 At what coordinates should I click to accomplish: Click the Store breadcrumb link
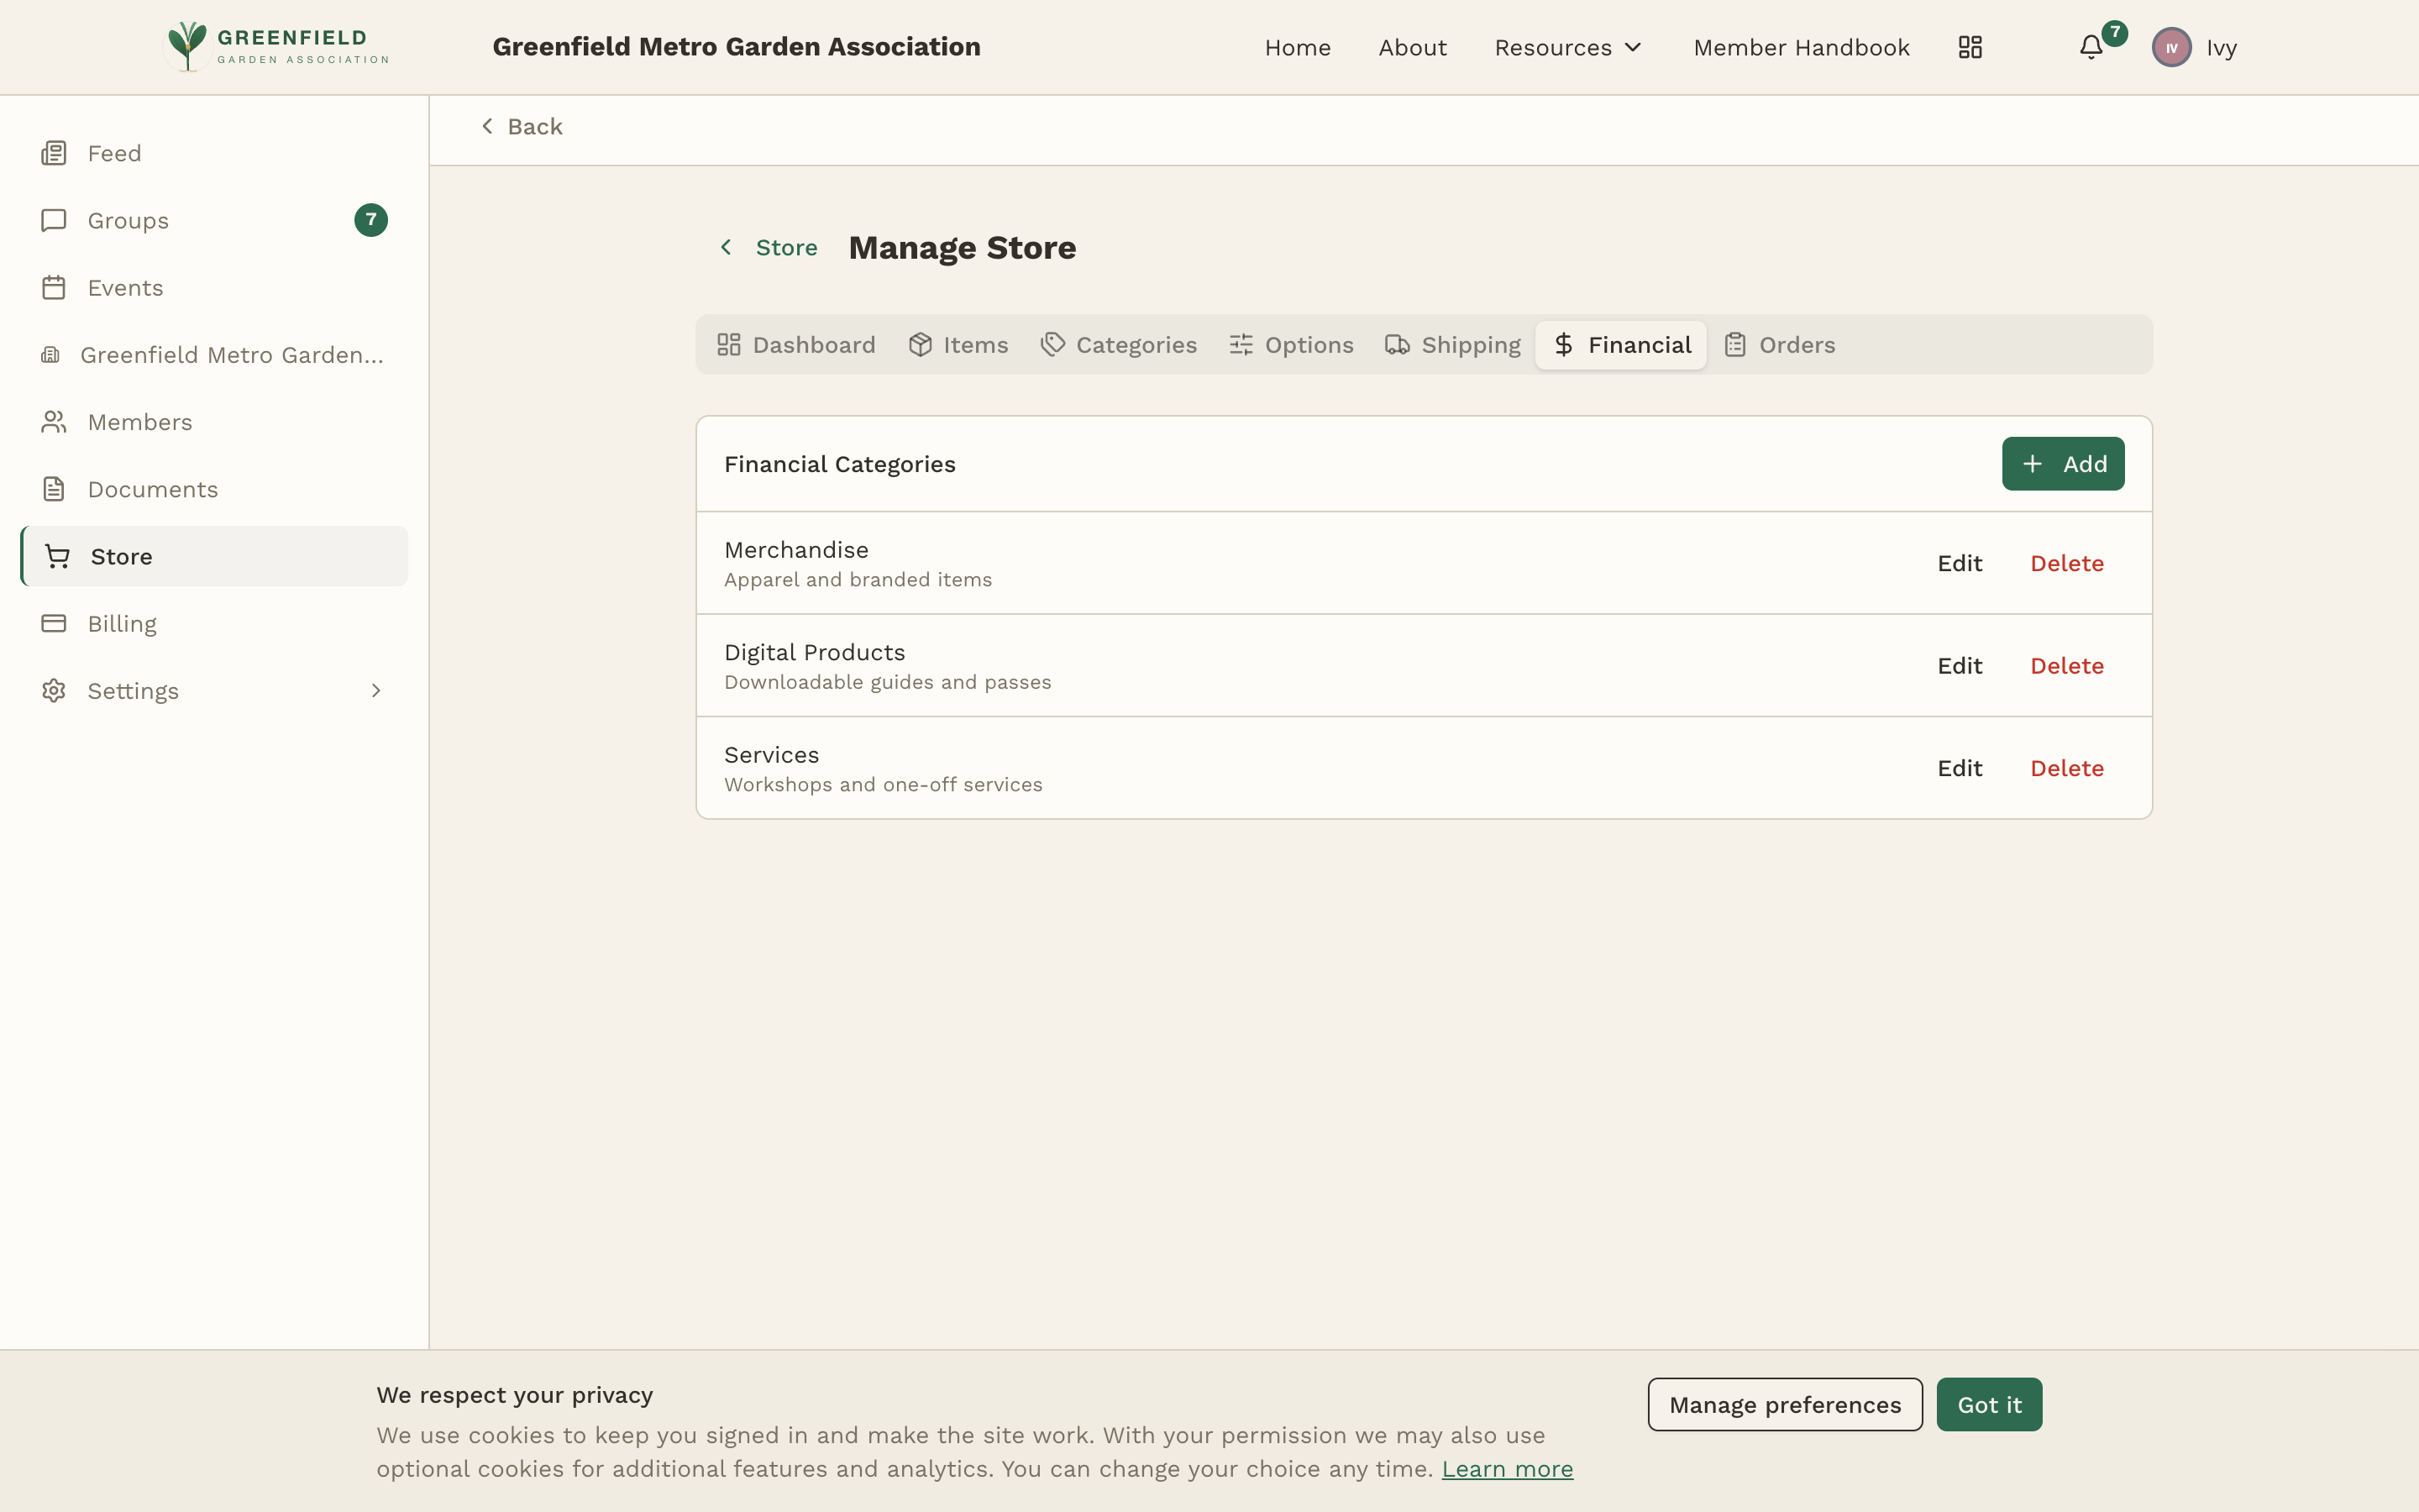785,247
